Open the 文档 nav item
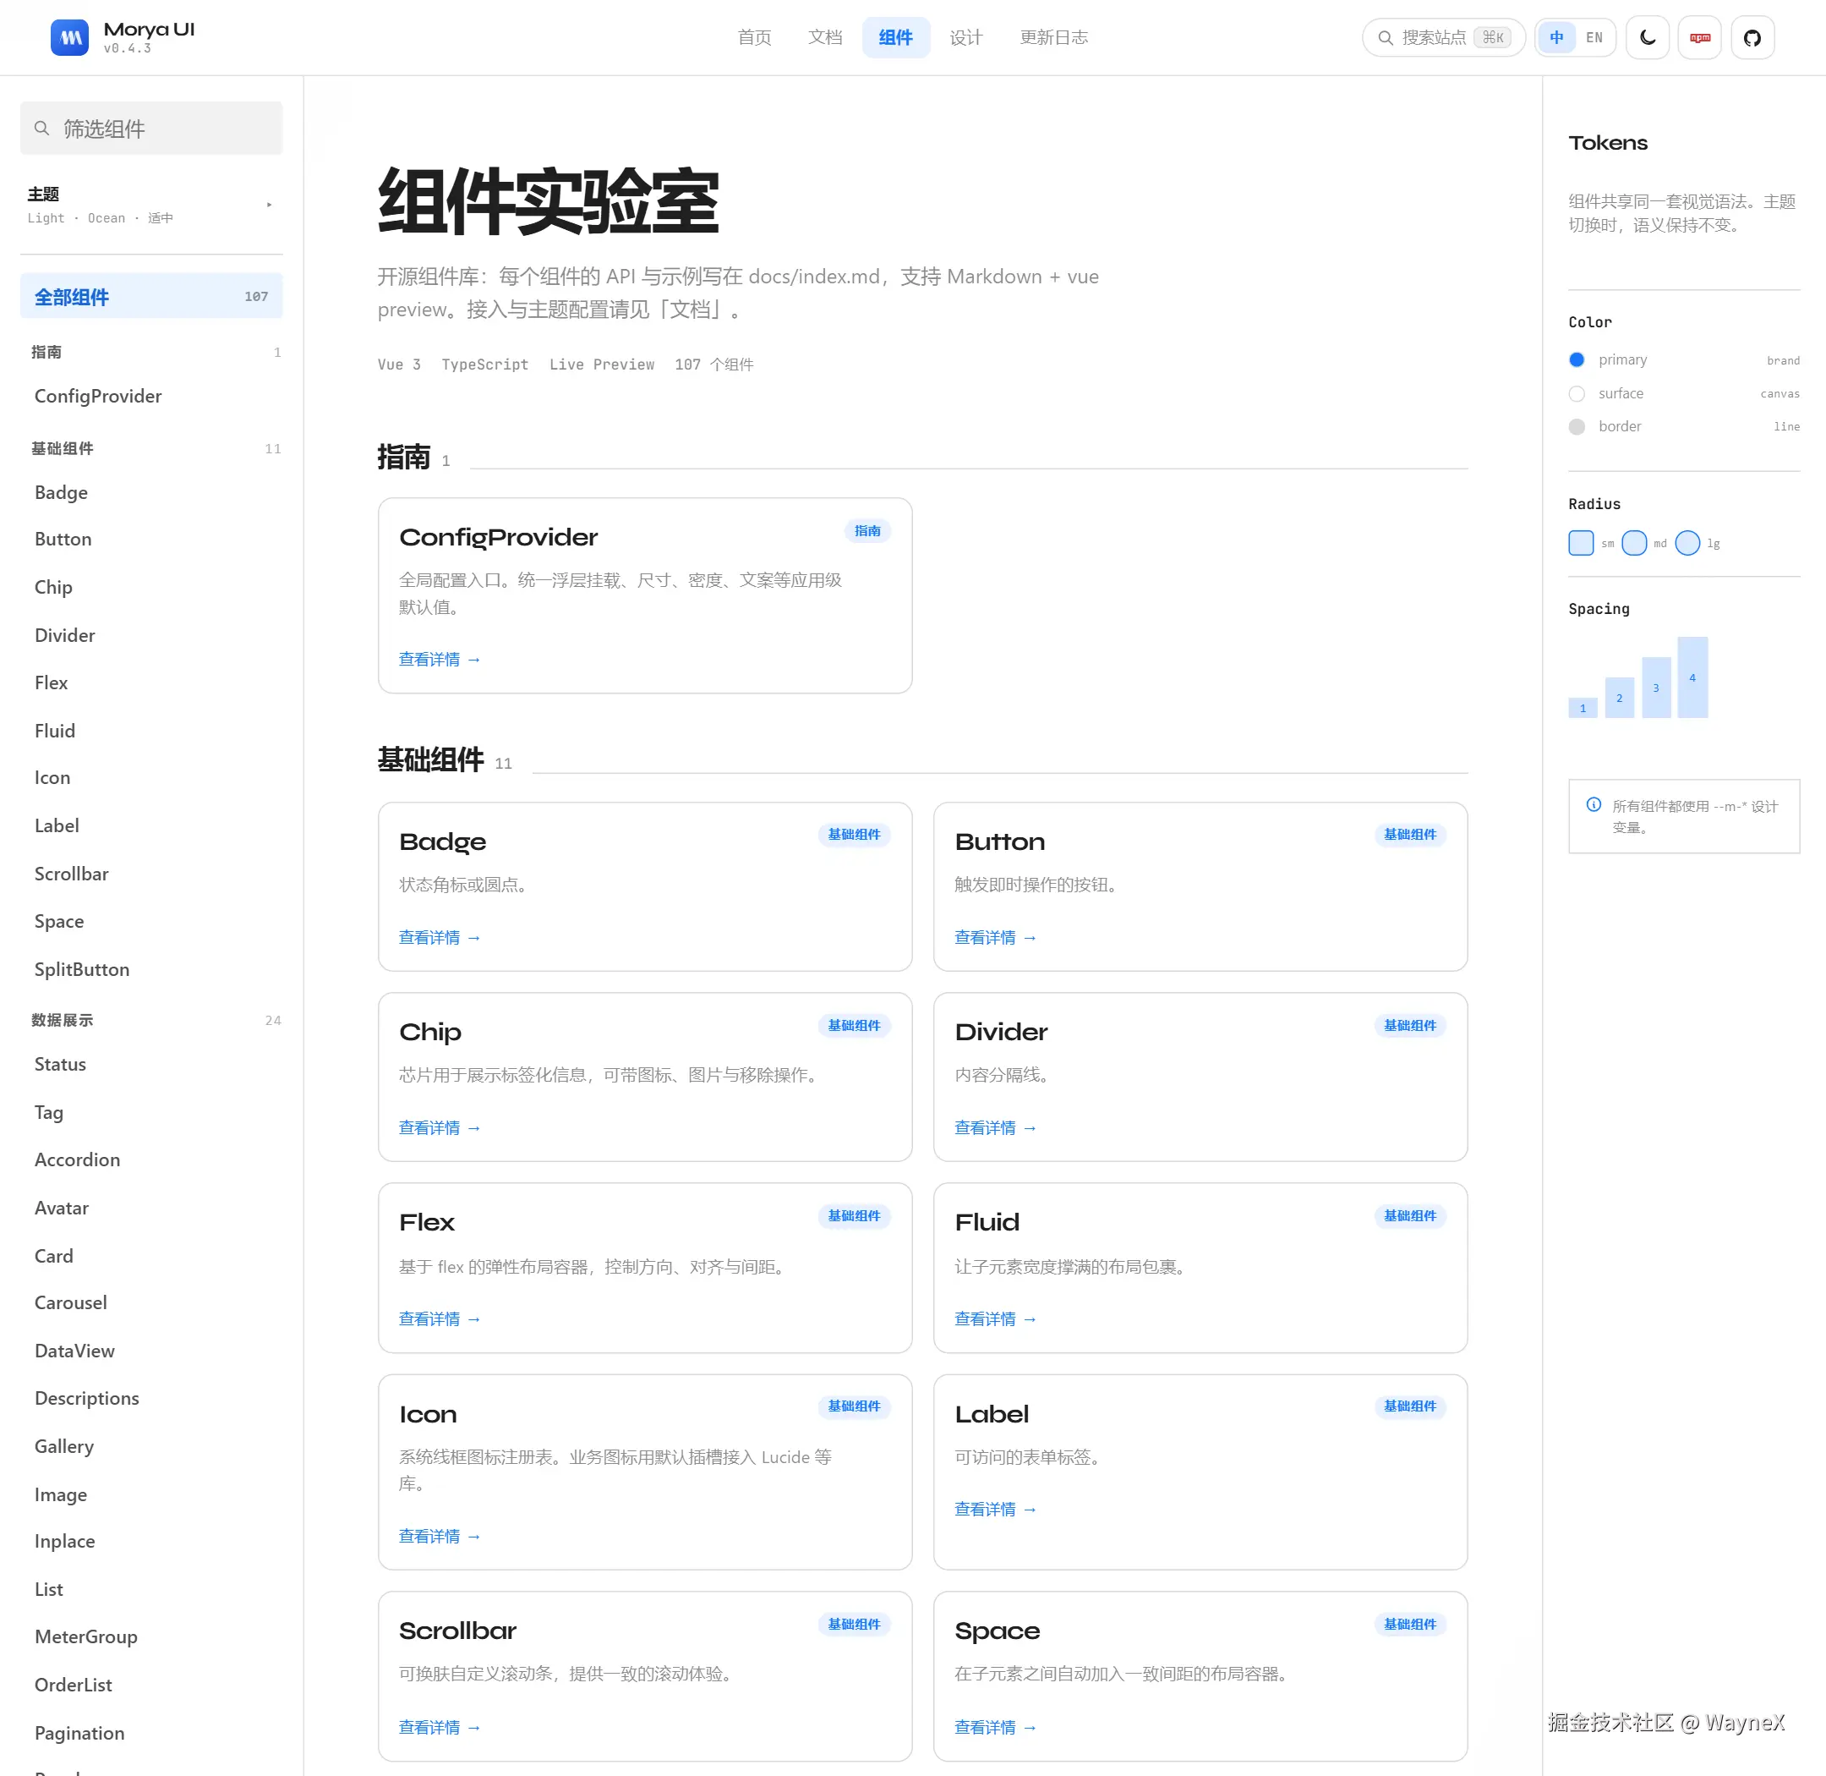Image resolution: width=1826 pixels, height=1776 pixels. click(824, 37)
